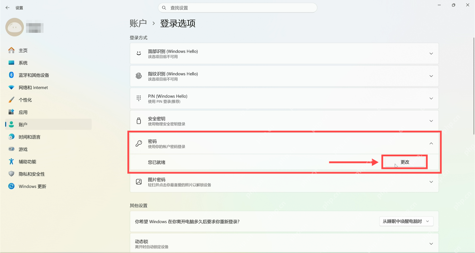Open the Windows 更新 refresh icon
Viewport: 475px width, 253px height.
click(11, 186)
